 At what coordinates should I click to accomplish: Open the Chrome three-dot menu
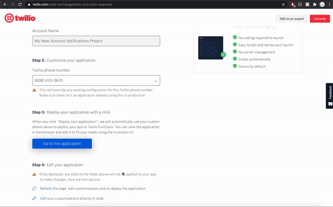pyautogui.click(x=329, y=4)
